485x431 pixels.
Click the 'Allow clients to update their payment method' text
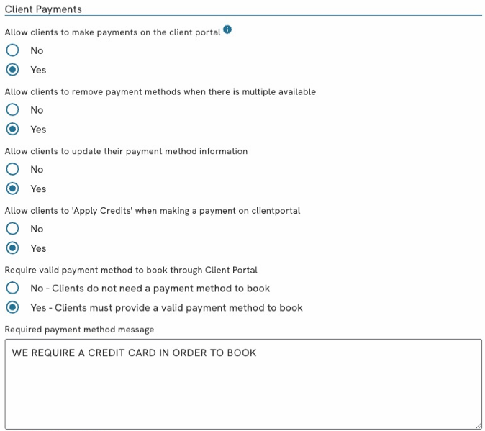pyautogui.click(x=126, y=151)
